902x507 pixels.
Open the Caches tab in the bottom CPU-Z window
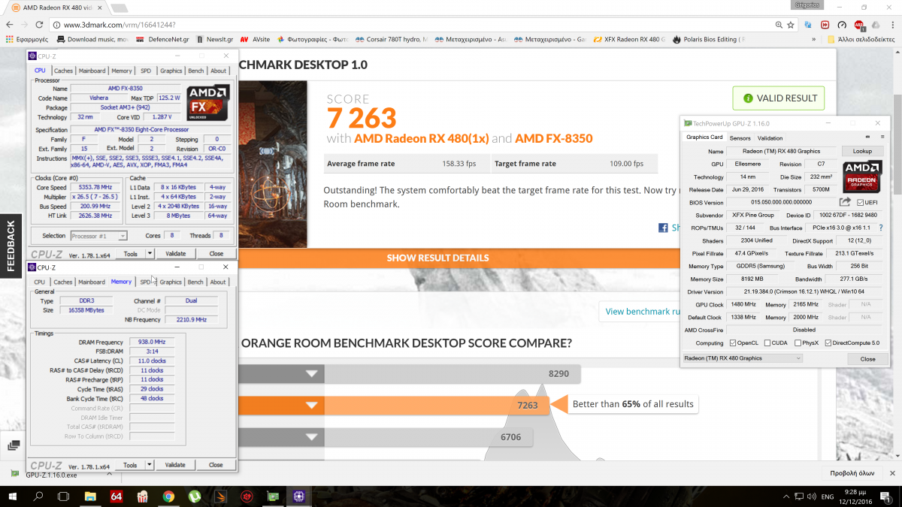click(x=63, y=282)
